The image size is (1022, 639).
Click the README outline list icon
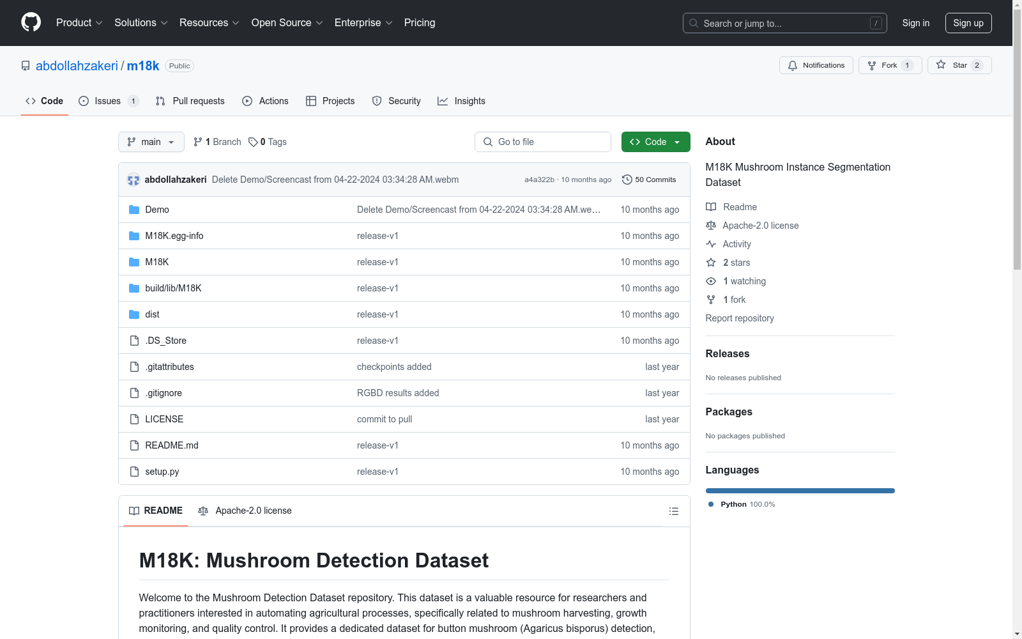click(x=673, y=511)
